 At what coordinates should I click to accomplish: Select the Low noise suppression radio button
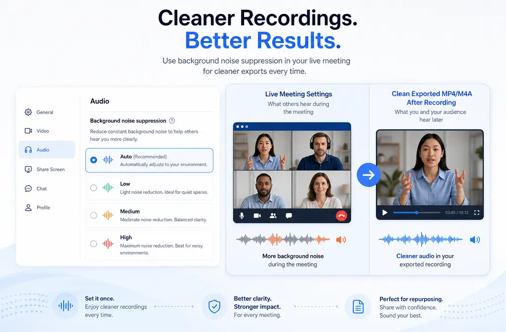pyautogui.click(x=93, y=188)
